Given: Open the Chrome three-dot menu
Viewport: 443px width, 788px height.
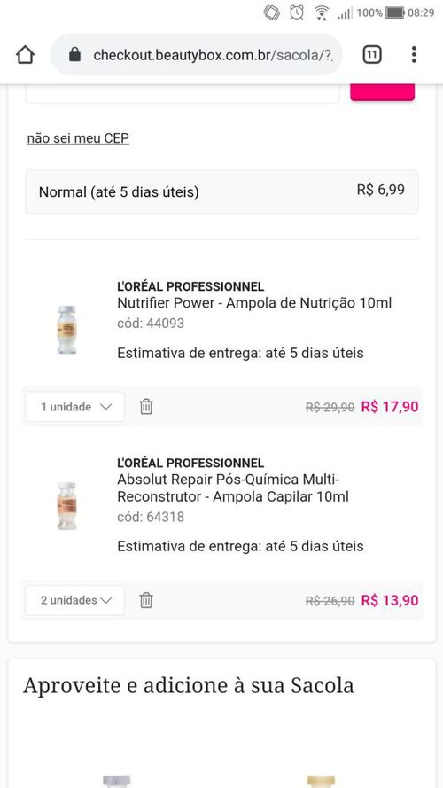Looking at the screenshot, I should pyautogui.click(x=414, y=54).
